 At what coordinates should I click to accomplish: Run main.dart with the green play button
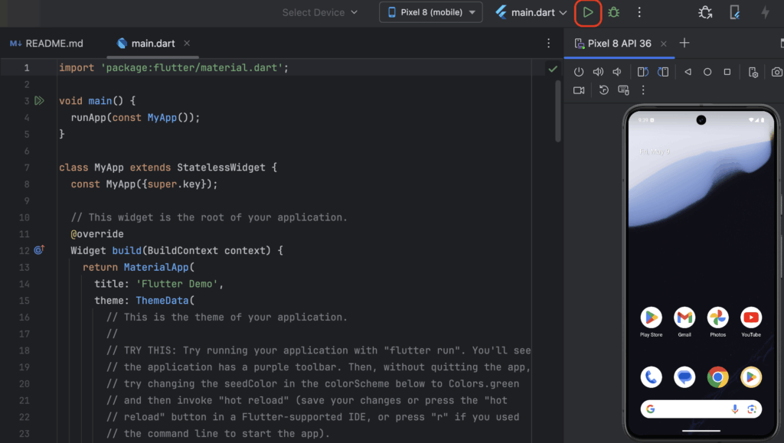click(588, 12)
